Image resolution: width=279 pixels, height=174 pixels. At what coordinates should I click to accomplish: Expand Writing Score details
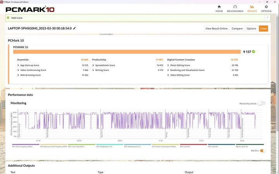click(x=93, y=70)
